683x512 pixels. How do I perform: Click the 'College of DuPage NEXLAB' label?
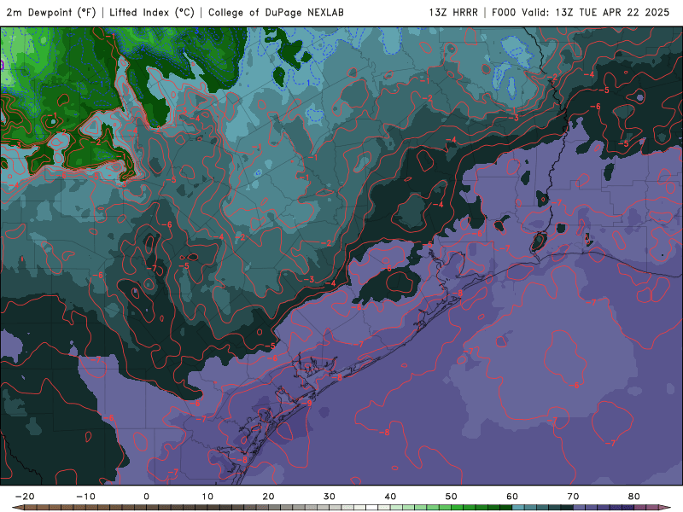276,12
